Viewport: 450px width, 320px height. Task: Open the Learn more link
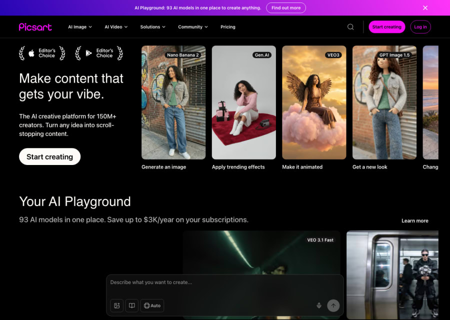click(415, 220)
